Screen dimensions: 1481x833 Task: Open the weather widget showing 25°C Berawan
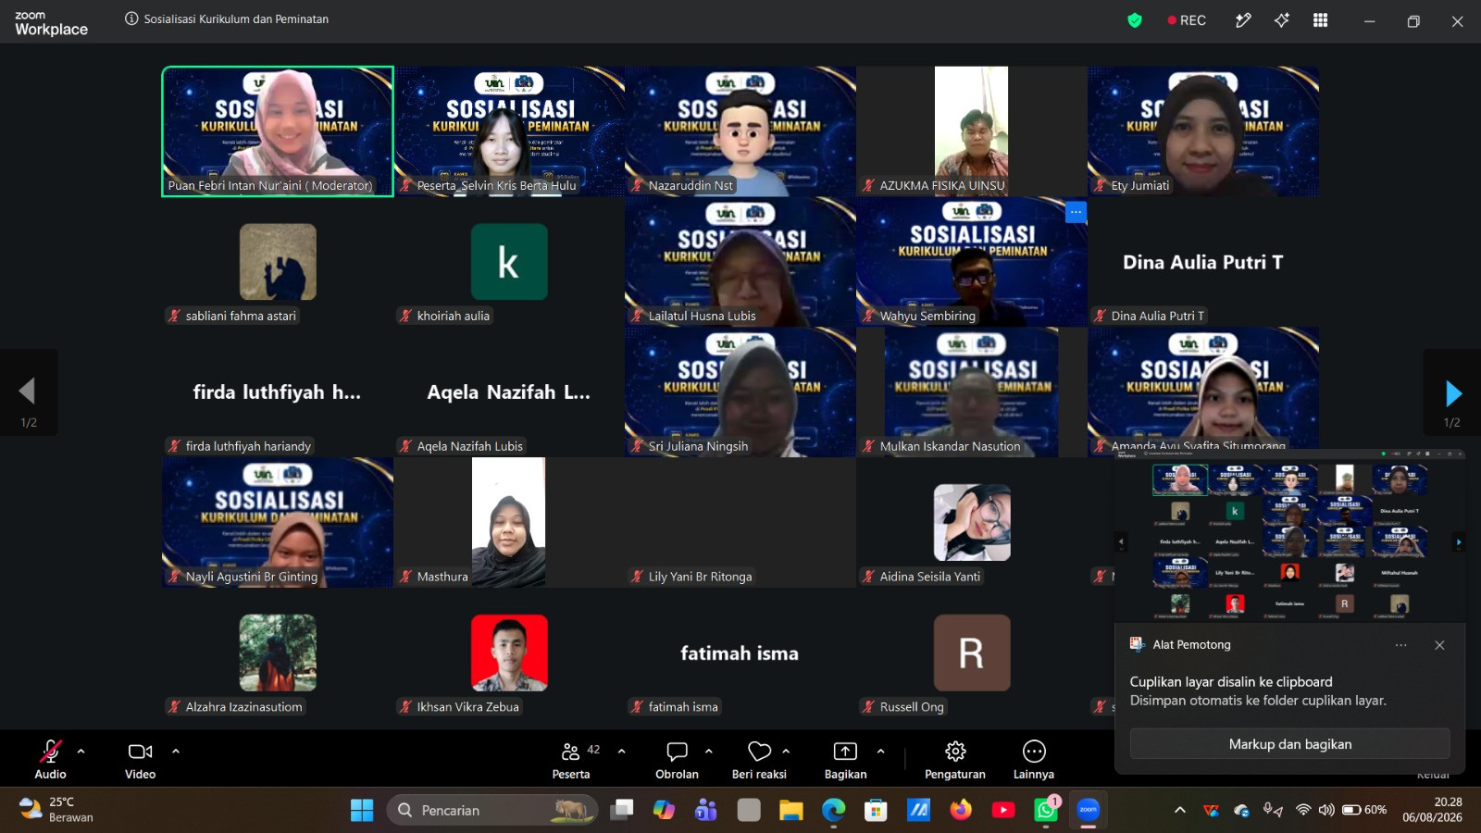[56, 810]
